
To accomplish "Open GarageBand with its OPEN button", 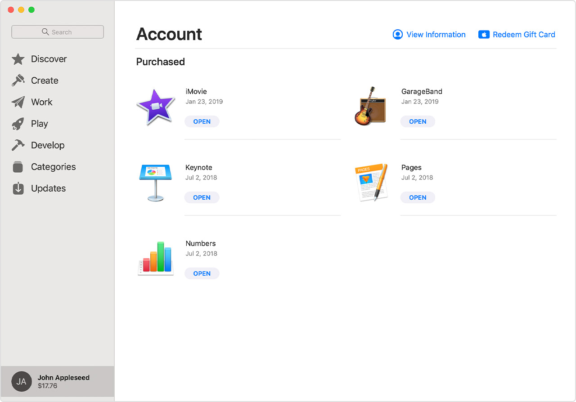I will coord(418,121).
